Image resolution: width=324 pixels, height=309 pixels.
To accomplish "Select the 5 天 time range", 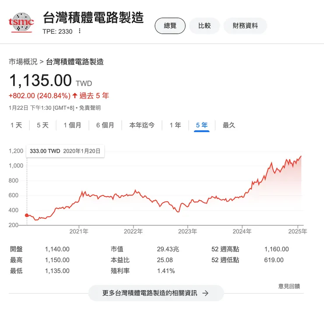I will 42,125.
